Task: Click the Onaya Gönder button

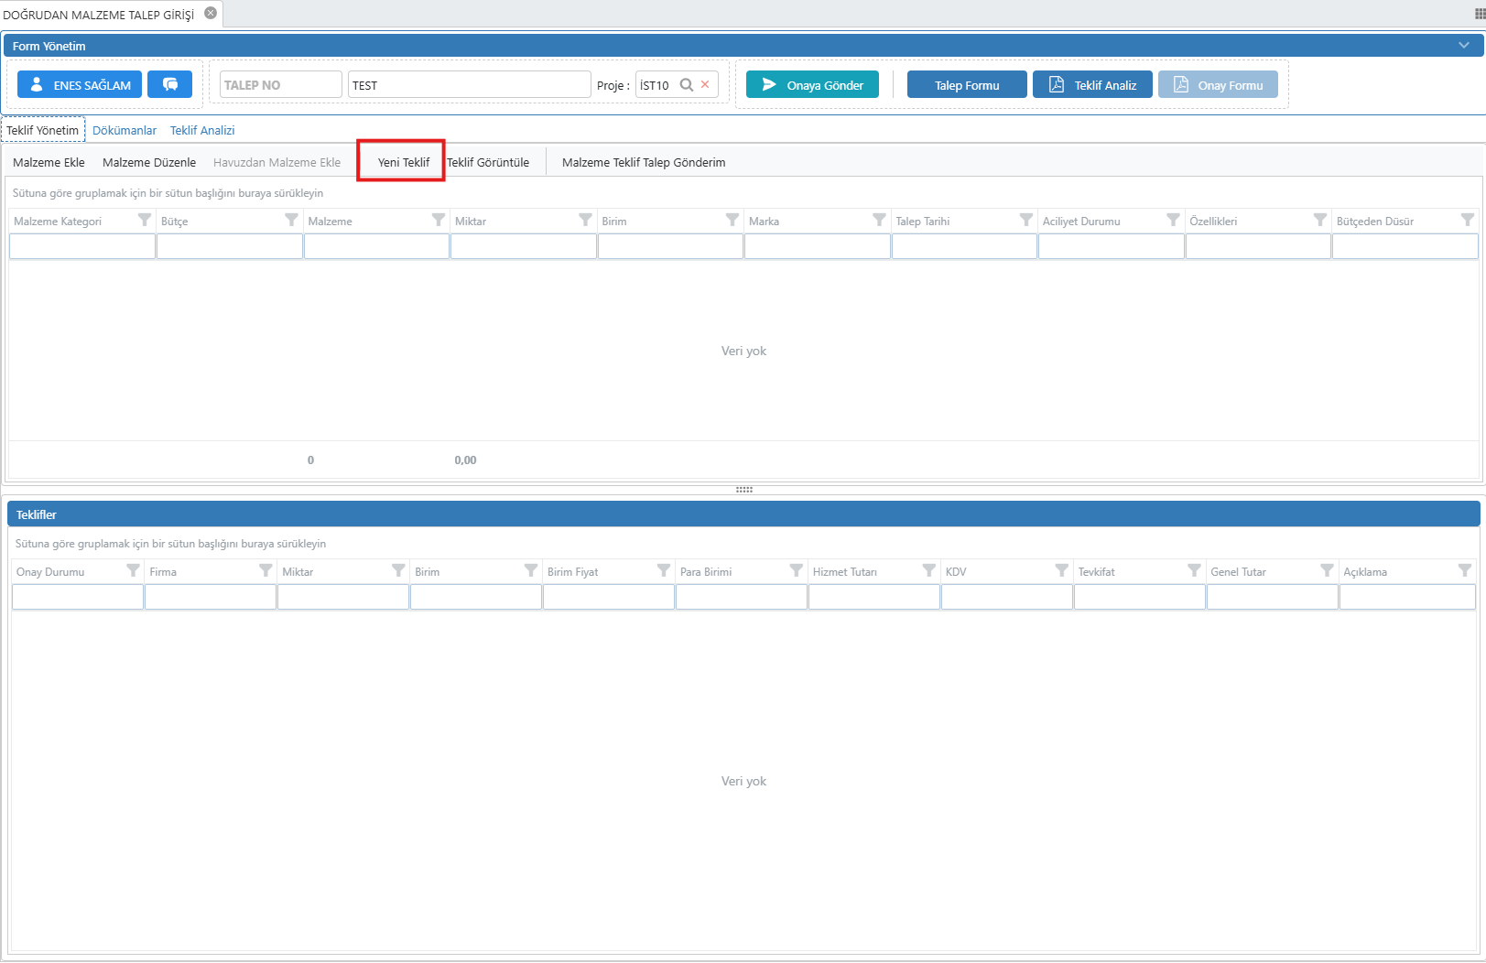Action: click(812, 85)
